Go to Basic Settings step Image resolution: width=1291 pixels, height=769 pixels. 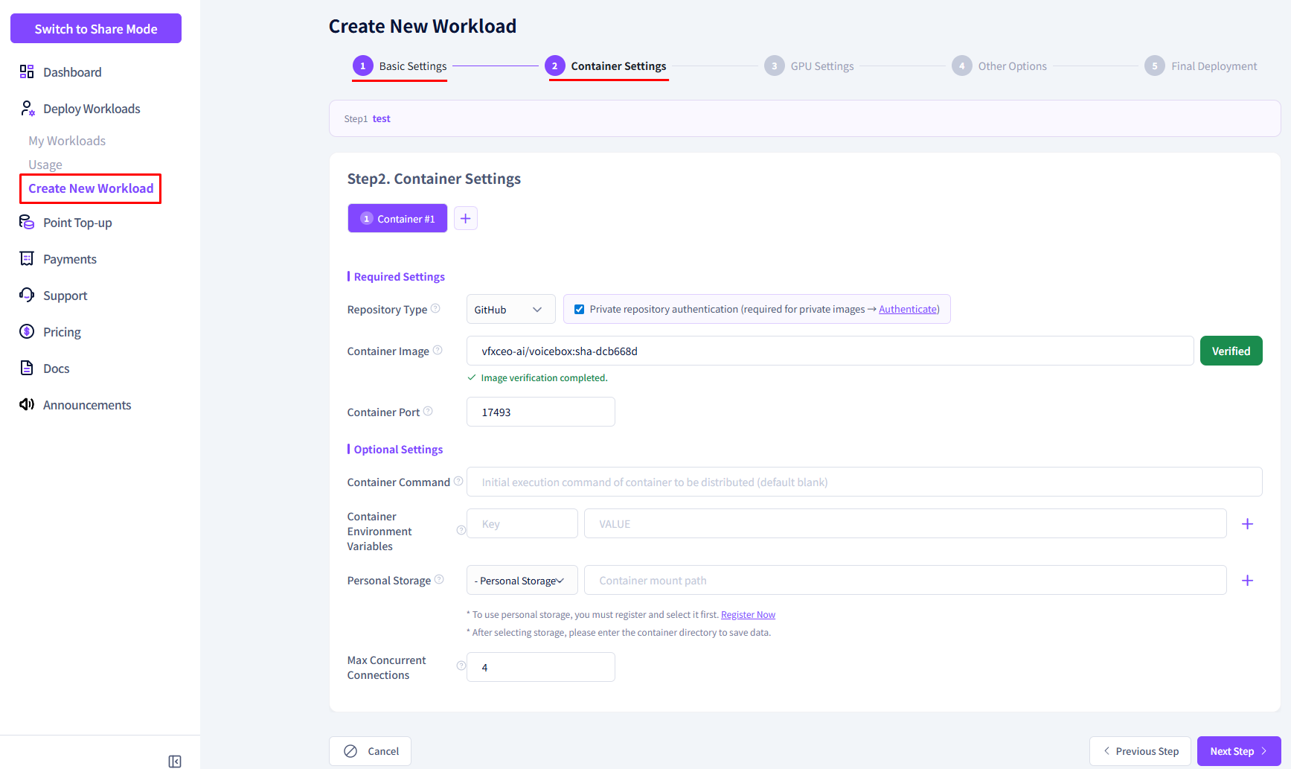(400, 66)
